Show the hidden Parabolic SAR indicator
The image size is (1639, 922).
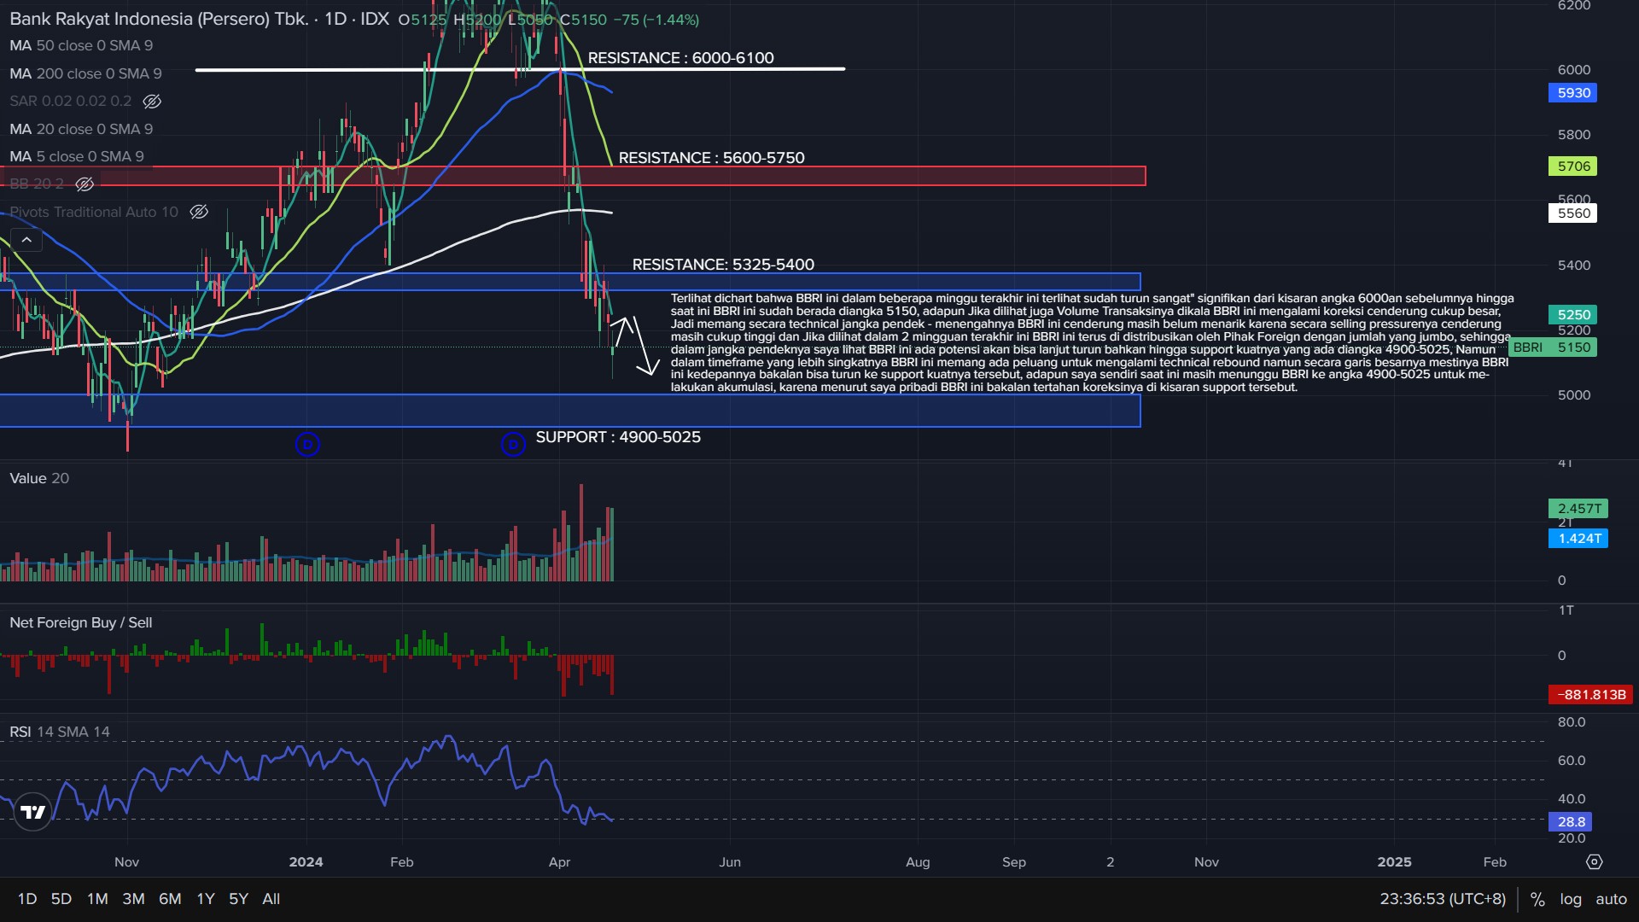click(152, 102)
